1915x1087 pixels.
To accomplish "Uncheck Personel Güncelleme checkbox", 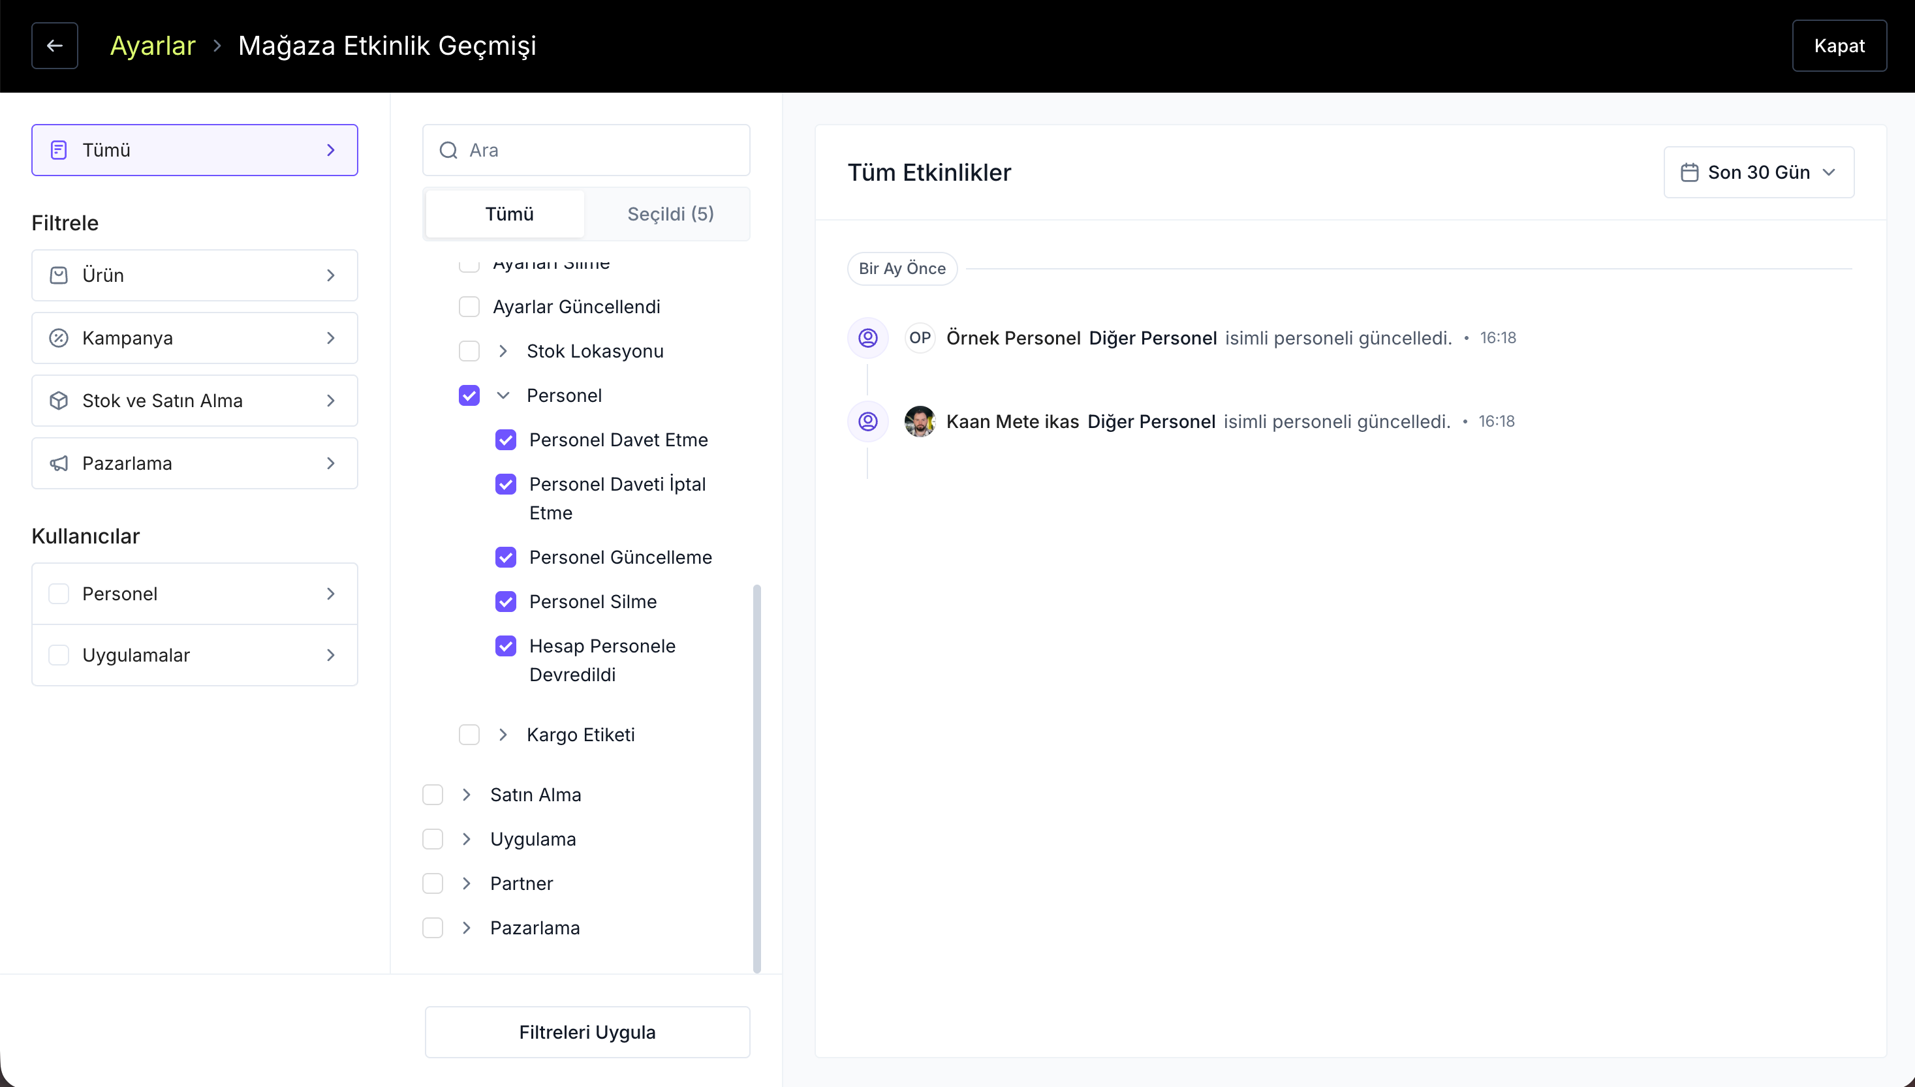I will point(505,557).
